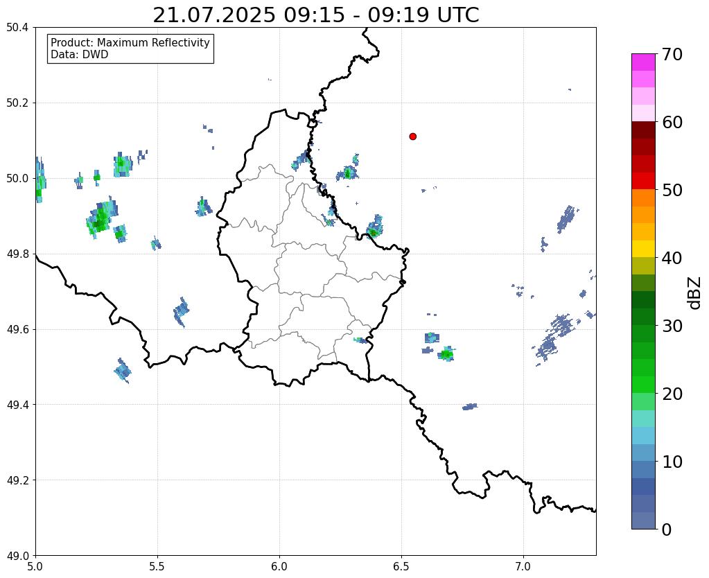Click the plot title timestamp '21.07.2025 09:15 - 09:19 UTC'
709x578 pixels.
point(315,15)
